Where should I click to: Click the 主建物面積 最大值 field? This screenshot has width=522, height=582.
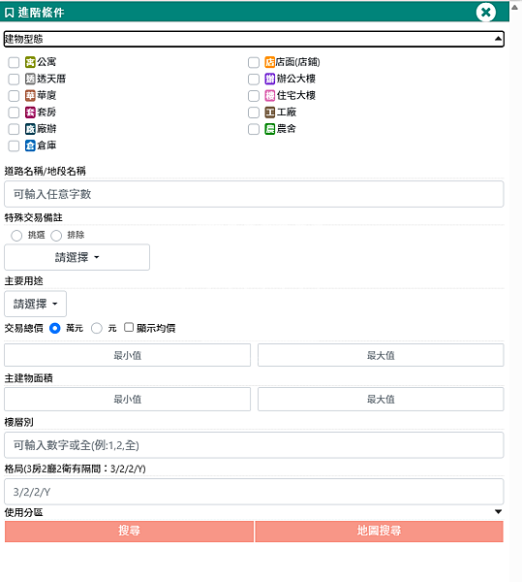coord(381,399)
